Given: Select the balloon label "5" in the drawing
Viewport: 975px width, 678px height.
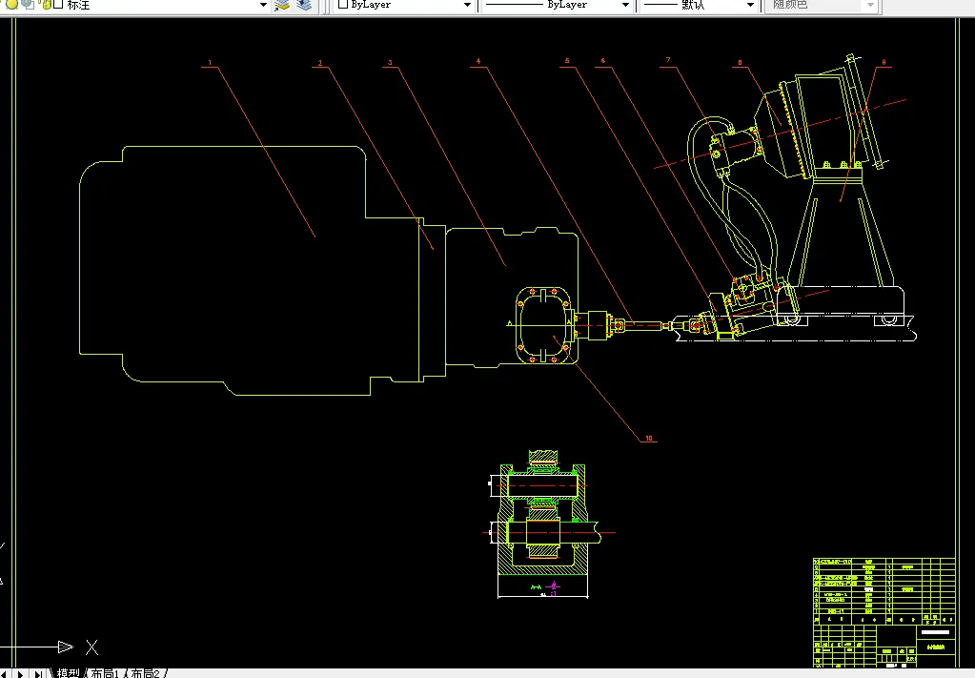Looking at the screenshot, I should (567, 61).
